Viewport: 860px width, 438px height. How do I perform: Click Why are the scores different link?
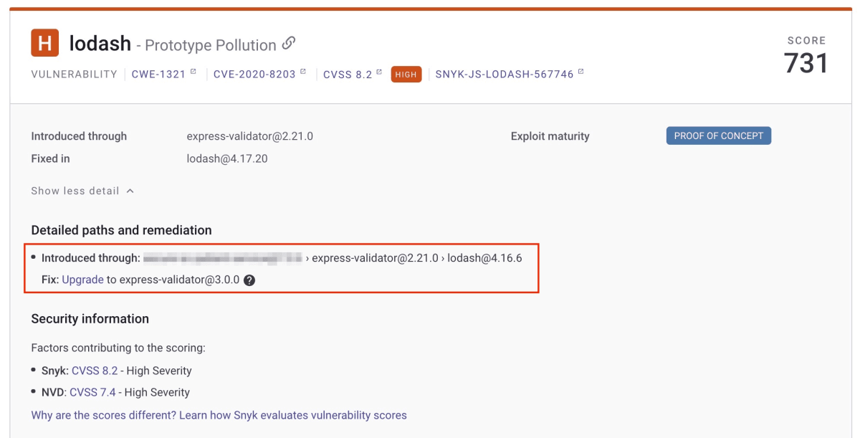(x=219, y=415)
